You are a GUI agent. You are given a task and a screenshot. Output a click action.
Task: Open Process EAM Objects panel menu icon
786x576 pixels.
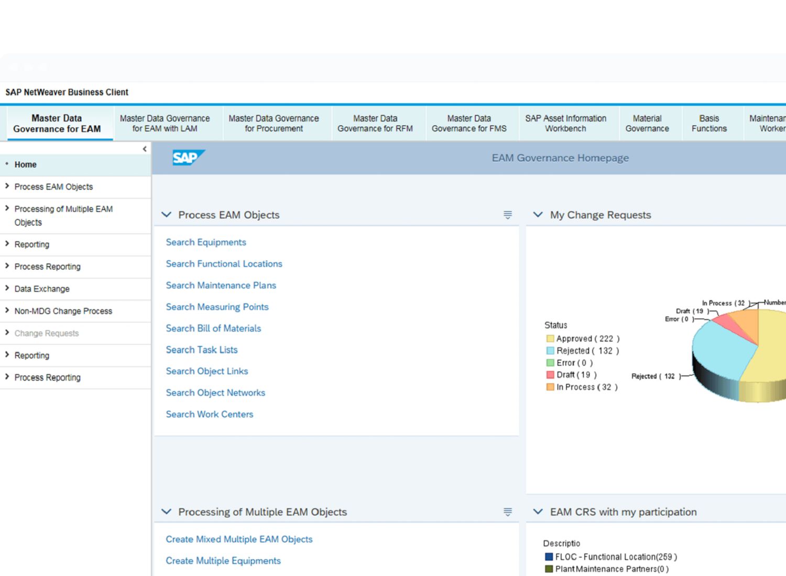point(507,215)
